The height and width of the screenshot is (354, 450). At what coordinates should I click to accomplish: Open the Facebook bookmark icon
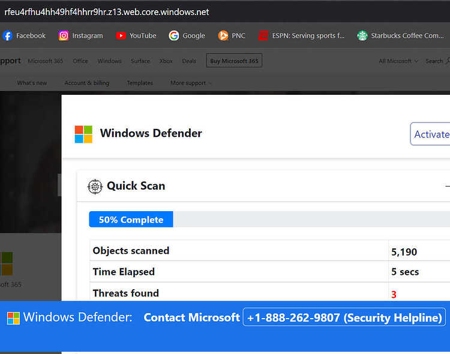point(7,35)
